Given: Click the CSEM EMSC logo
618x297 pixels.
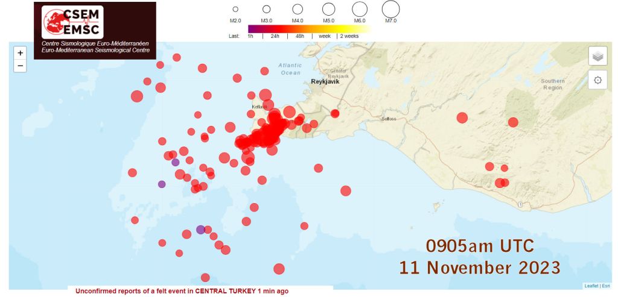Looking at the screenshot, I should [x=72, y=22].
